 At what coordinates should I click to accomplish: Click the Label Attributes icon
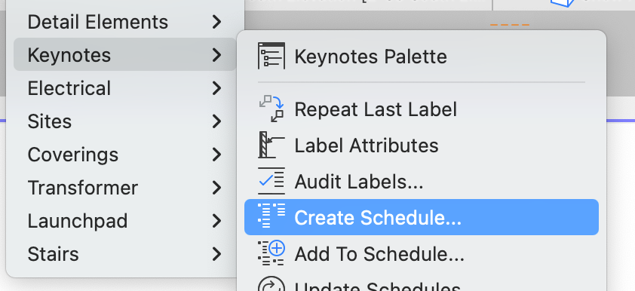click(271, 145)
